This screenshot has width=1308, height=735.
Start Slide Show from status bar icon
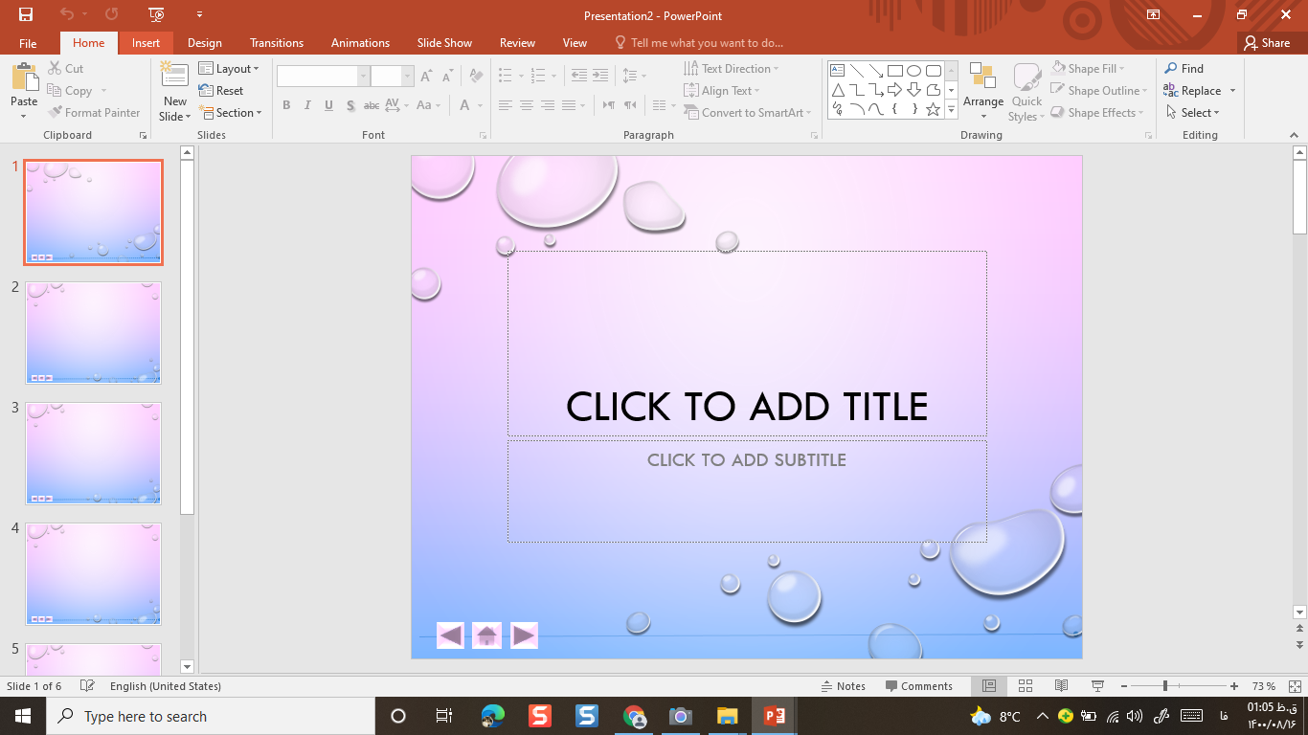[1097, 686]
